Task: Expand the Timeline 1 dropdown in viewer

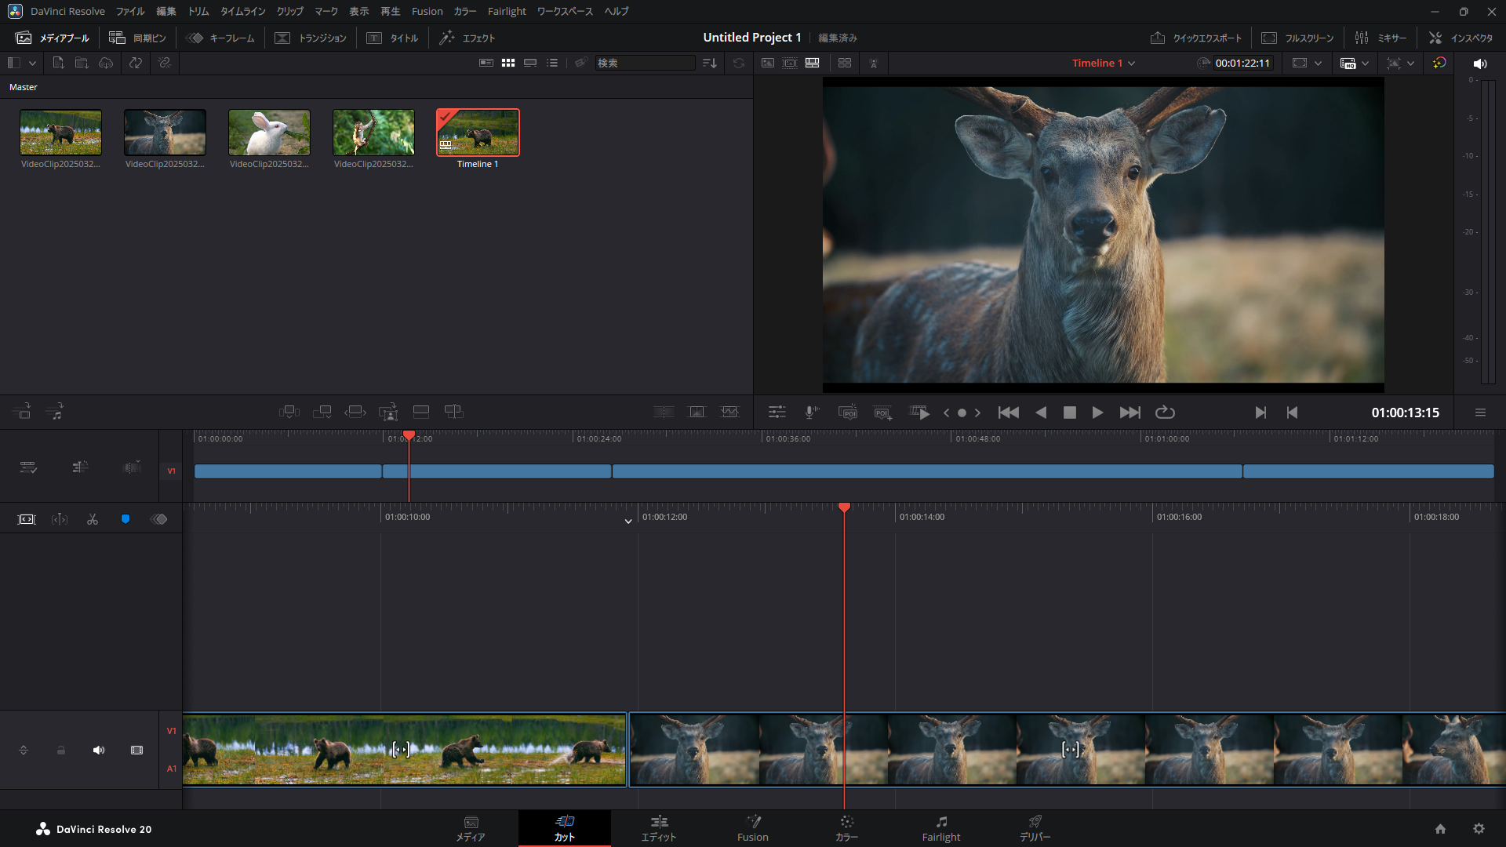Action: pos(1131,64)
